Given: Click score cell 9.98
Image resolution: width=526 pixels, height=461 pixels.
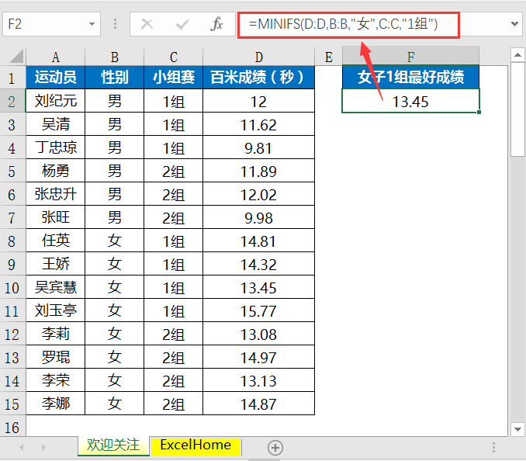Looking at the screenshot, I should coord(258,217).
